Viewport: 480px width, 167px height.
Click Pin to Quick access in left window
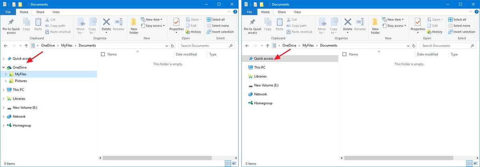[x=11, y=25]
